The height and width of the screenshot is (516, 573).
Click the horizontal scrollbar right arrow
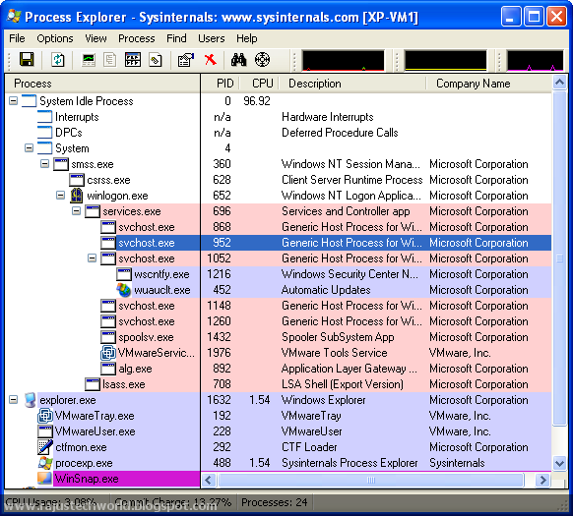click(x=543, y=480)
